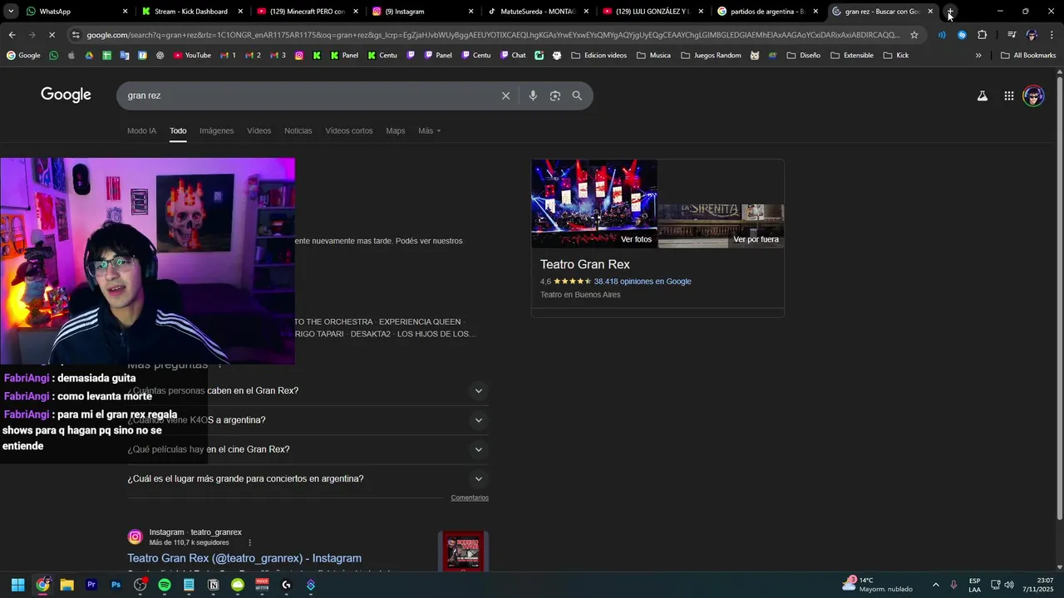Open the Chrome three-dot menu
The width and height of the screenshot is (1064, 598).
tap(1052, 35)
